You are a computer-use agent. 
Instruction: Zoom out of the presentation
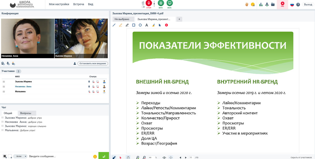click(x=144, y=157)
